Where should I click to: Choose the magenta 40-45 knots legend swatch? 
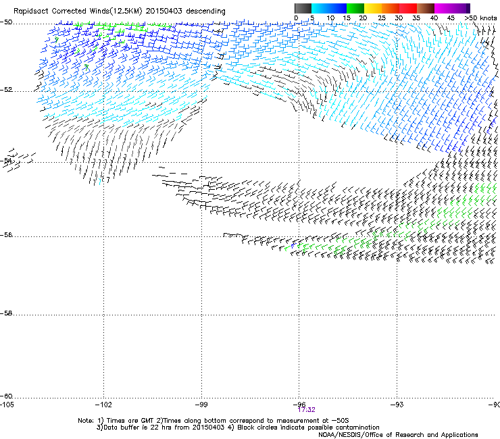point(443,8)
